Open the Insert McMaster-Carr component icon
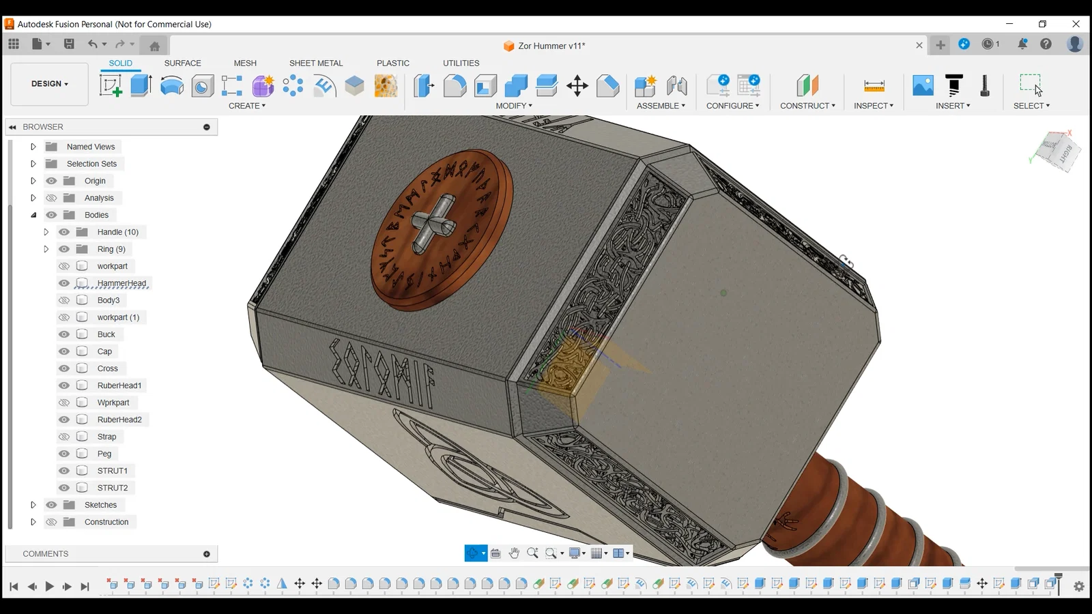This screenshot has height=614, width=1092. click(954, 86)
